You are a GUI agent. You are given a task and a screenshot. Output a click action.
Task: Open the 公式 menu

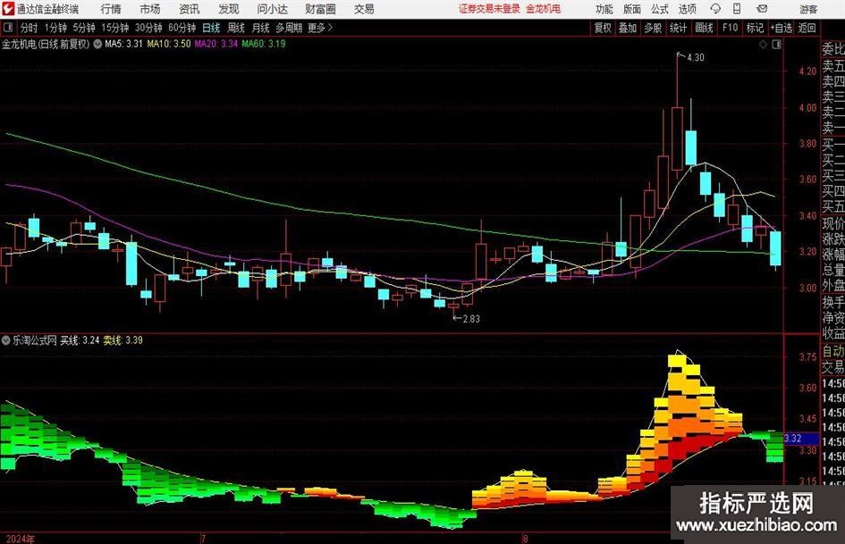pos(660,9)
